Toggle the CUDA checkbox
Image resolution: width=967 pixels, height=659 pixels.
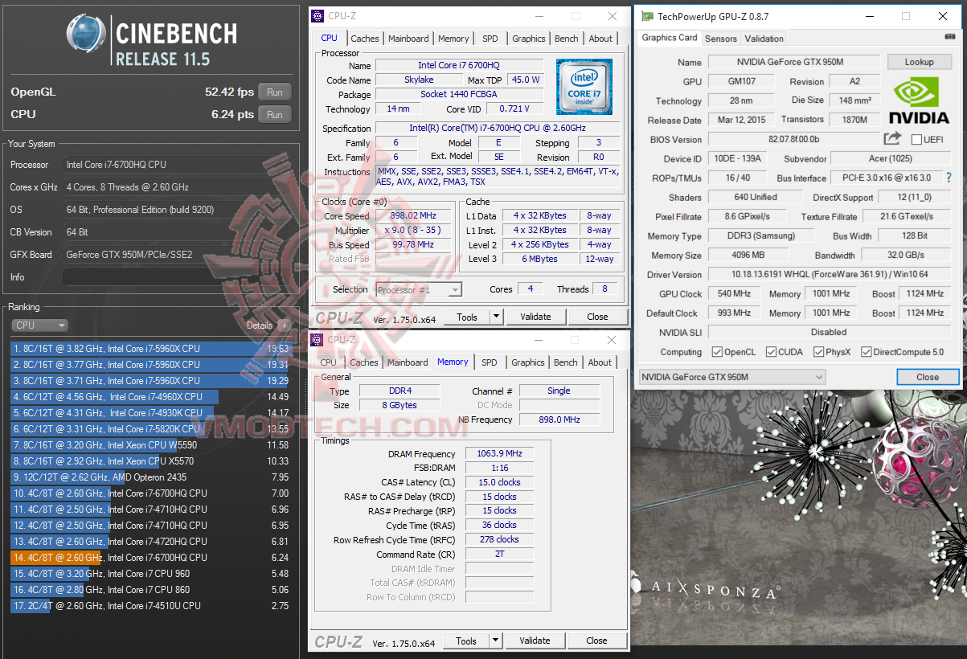click(771, 352)
